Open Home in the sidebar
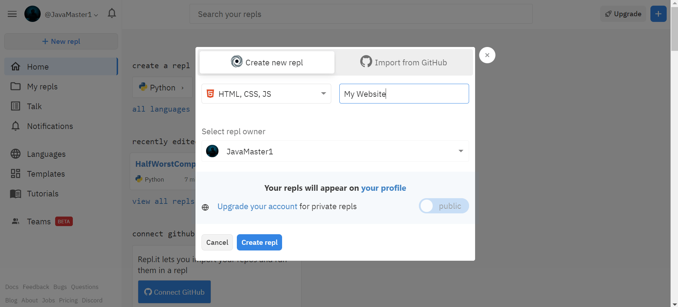Image resolution: width=678 pixels, height=307 pixels. coord(61,66)
